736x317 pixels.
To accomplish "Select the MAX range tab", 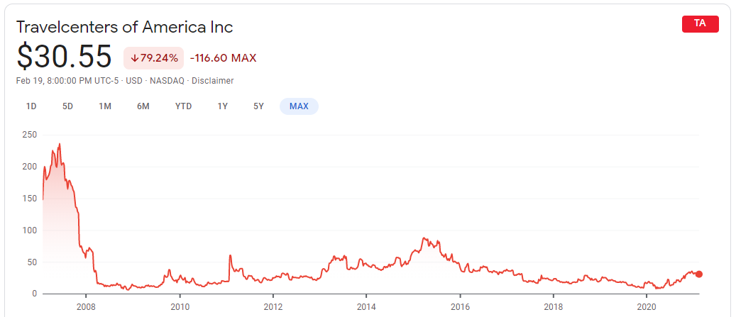I will point(299,106).
